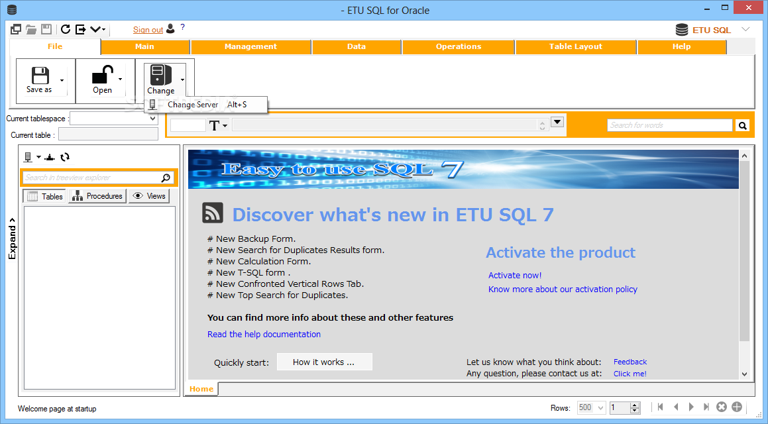This screenshot has width=768, height=424.
Task: Click the blue question mark help icon
Action: [x=183, y=27]
